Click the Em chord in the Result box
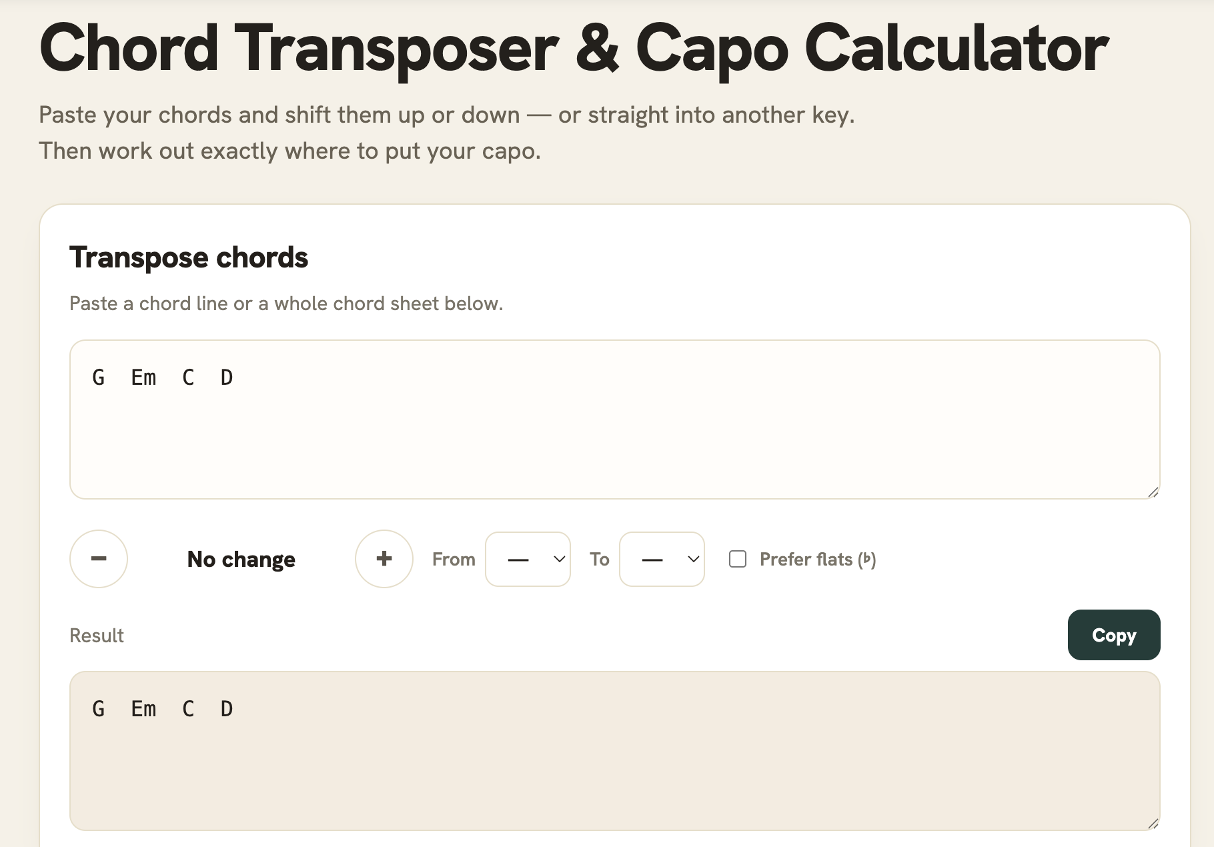 click(143, 709)
